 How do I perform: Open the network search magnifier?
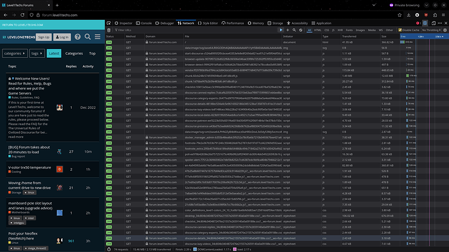point(294,29)
